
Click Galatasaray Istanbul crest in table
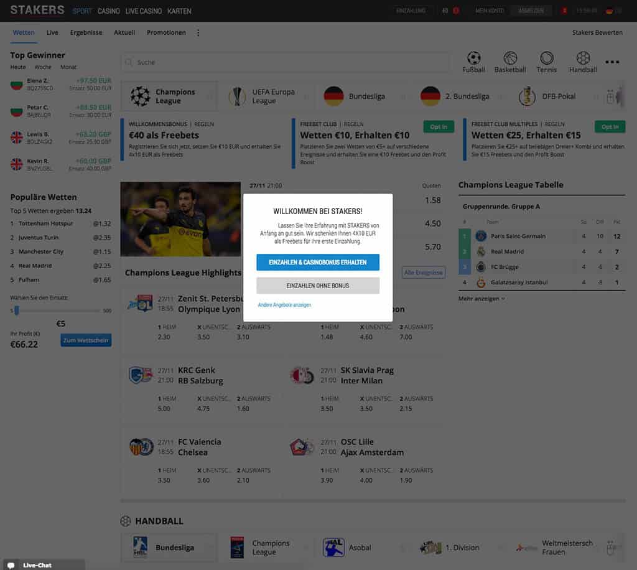481,283
